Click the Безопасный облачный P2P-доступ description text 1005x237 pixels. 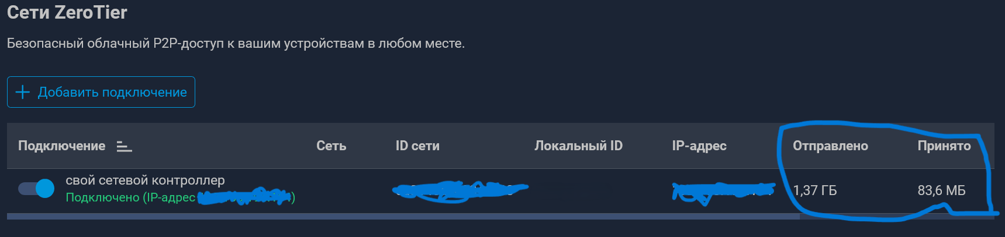click(x=236, y=43)
